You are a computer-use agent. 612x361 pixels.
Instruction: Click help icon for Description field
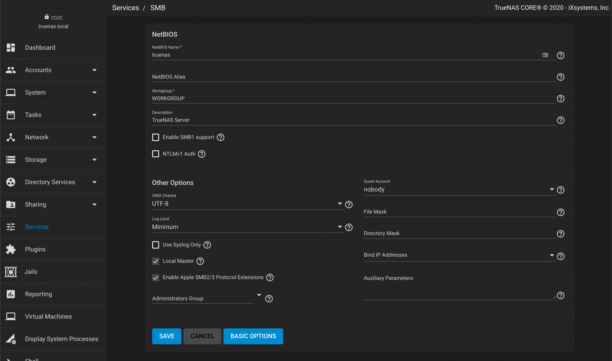561,120
